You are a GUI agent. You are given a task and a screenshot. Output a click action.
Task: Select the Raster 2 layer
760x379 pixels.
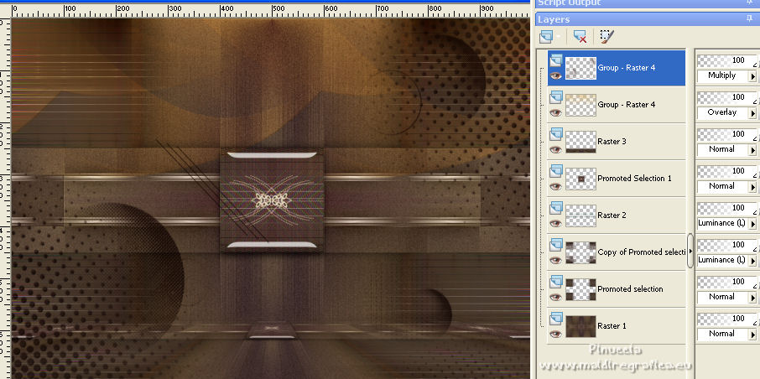pos(617,215)
